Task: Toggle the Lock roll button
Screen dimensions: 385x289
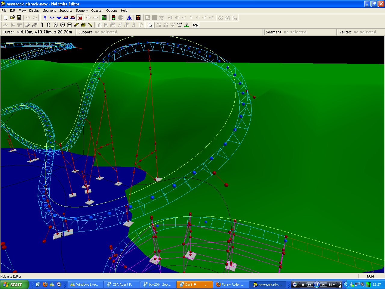Action: [x=220, y=18]
